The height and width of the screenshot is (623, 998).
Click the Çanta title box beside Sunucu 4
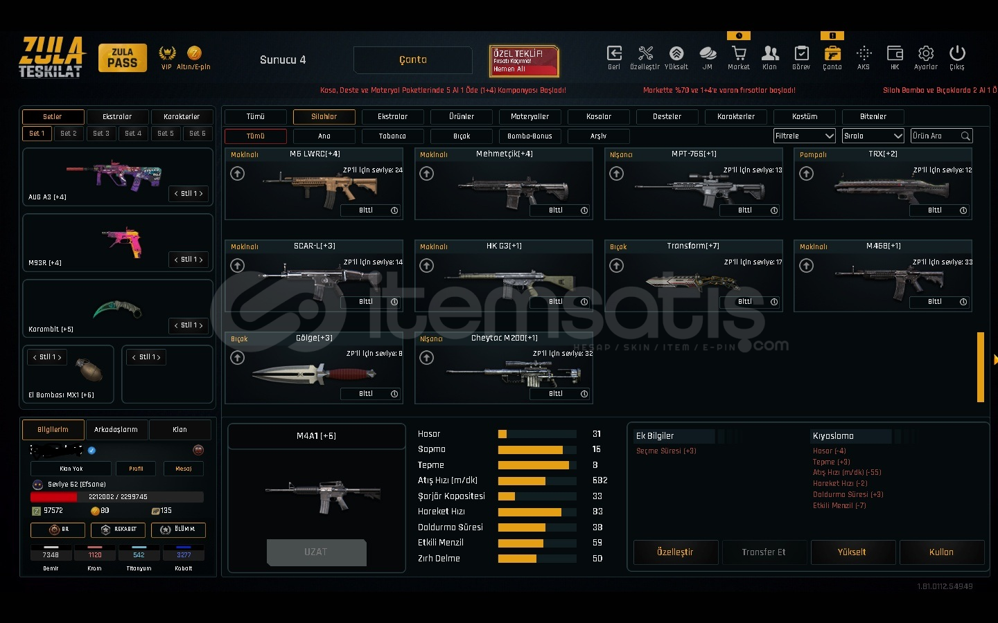[413, 60]
